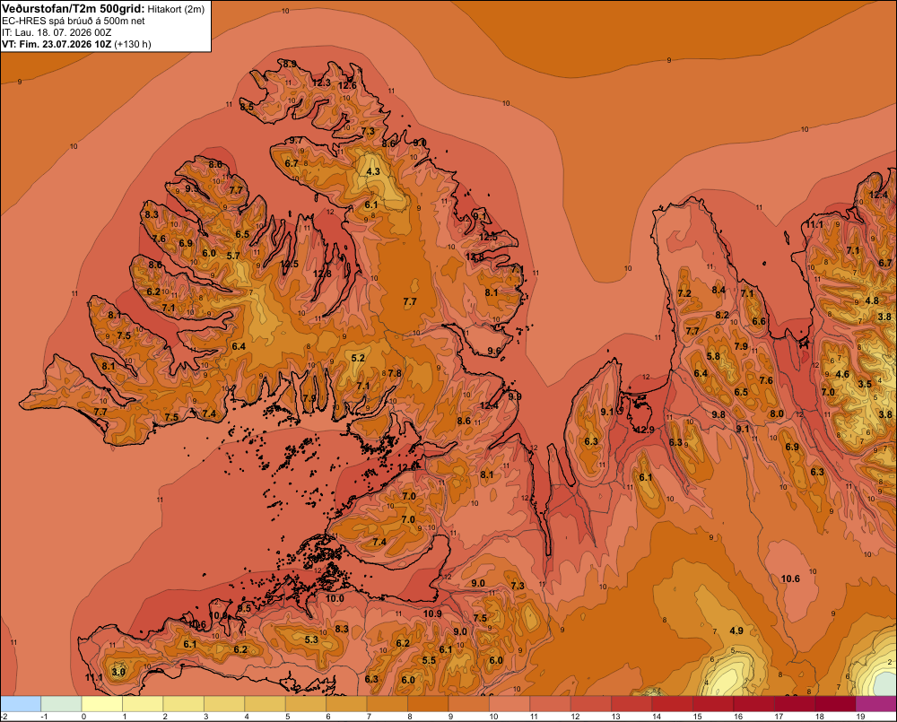This screenshot has height=722, width=897.
Task: Select the salmon legend swatch between 10 and 11
Action: 509,704
